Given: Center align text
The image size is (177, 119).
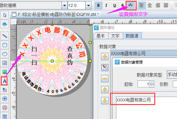Looking at the screenshot, I should [x=150, y=5].
